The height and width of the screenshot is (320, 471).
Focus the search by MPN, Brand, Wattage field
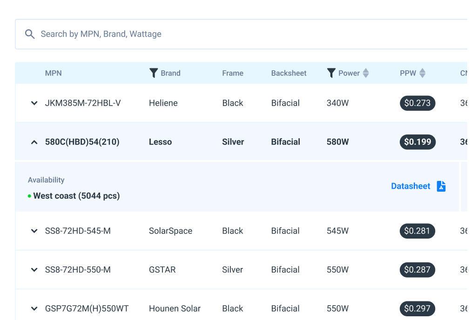pyautogui.click(x=233, y=34)
